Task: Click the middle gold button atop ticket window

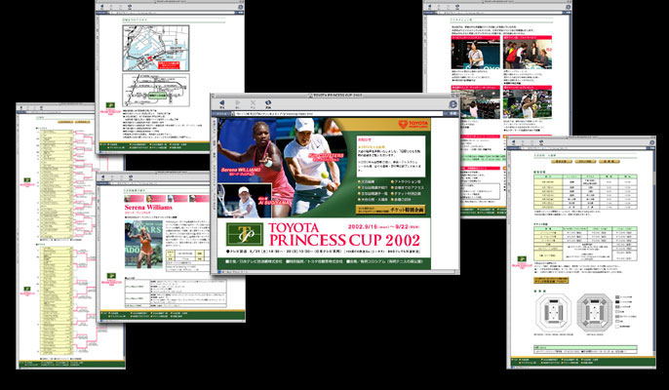Action: pyautogui.click(x=585, y=161)
